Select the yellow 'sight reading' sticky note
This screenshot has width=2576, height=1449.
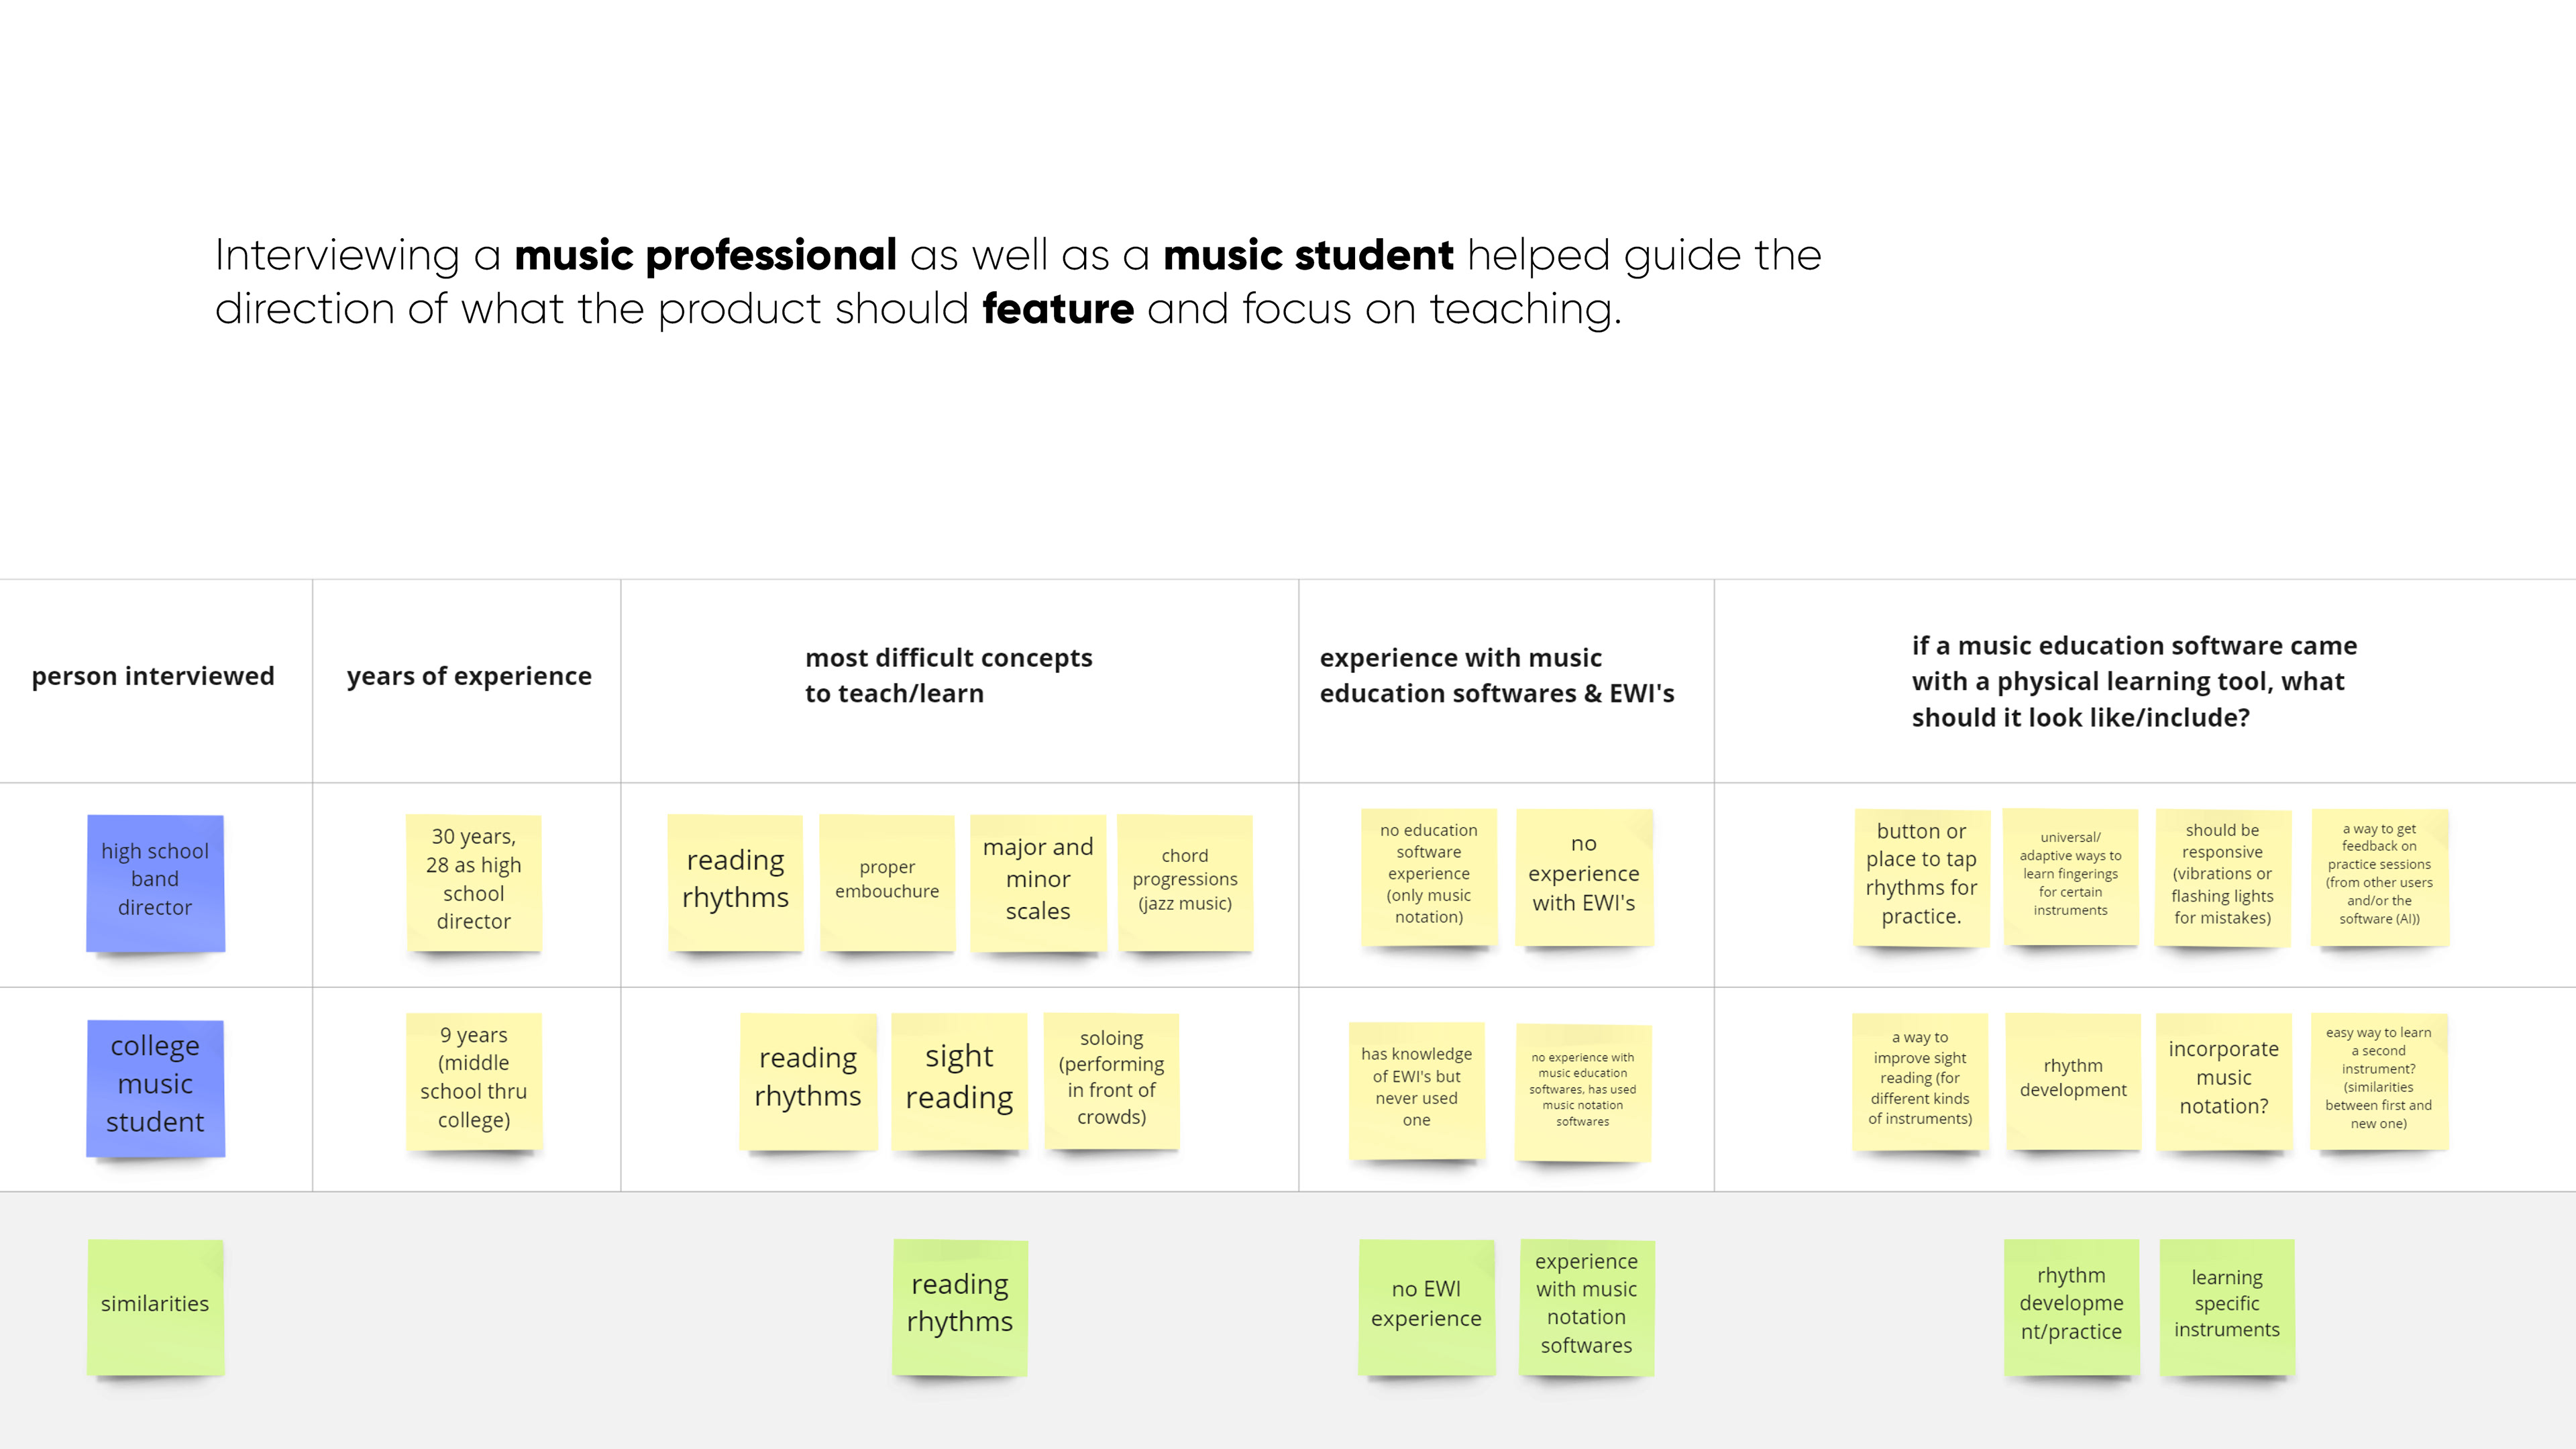point(959,1079)
